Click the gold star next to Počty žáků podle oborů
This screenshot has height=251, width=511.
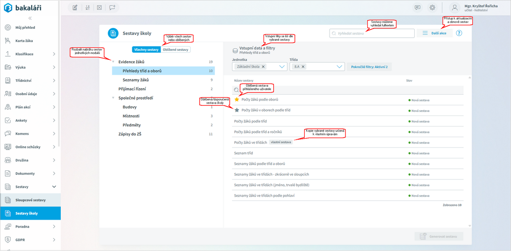point(236,100)
